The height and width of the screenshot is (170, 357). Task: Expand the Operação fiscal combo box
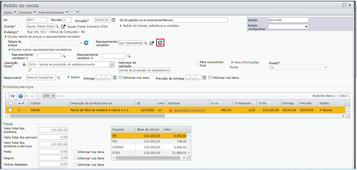click(x=112, y=64)
